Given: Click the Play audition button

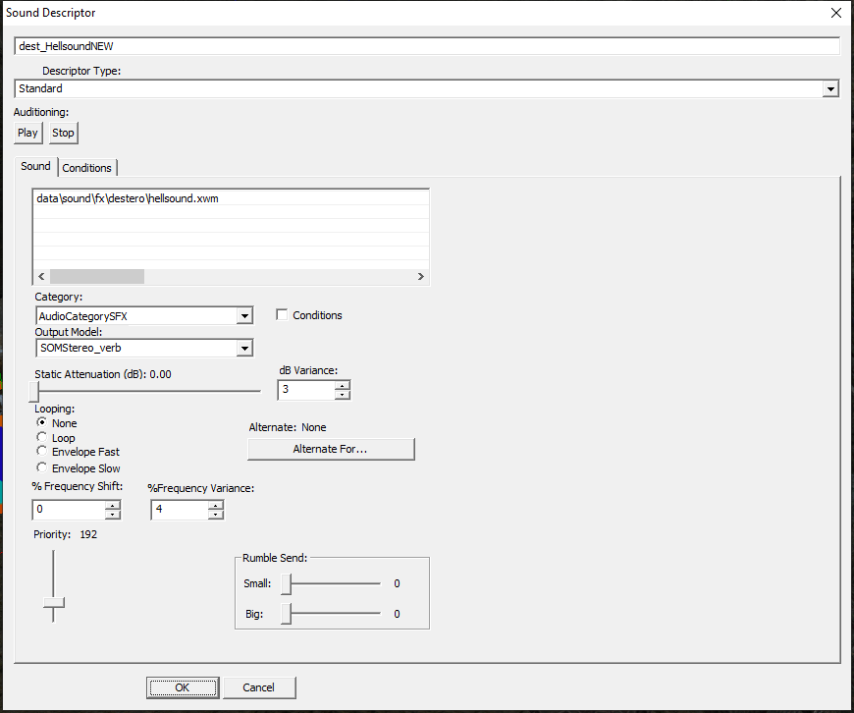Looking at the screenshot, I should pyautogui.click(x=27, y=133).
